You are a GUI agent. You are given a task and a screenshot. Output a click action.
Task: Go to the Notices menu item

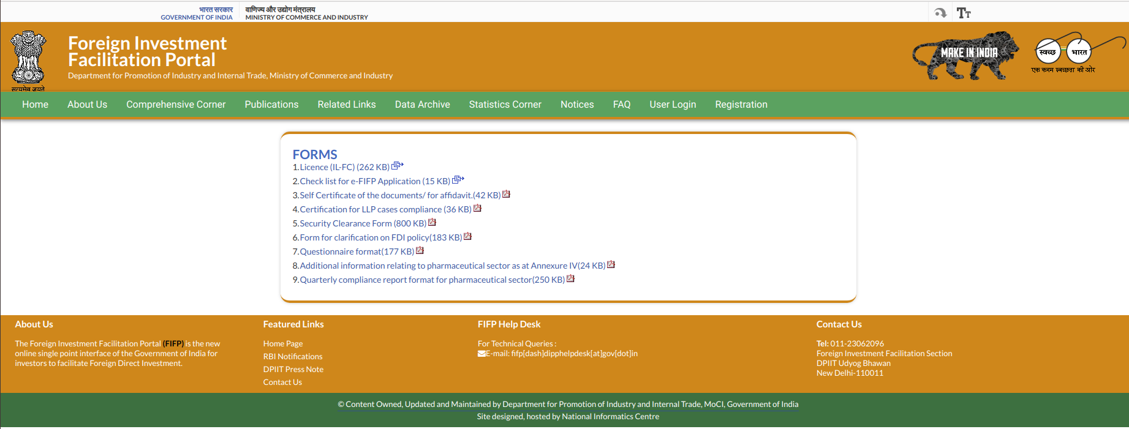pos(577,105)
